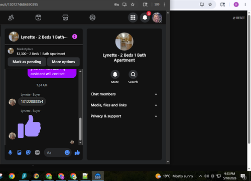This screenshot has height=181, width=251.
Task: Click the volume speaker tray icon
Action: point(207,176)
